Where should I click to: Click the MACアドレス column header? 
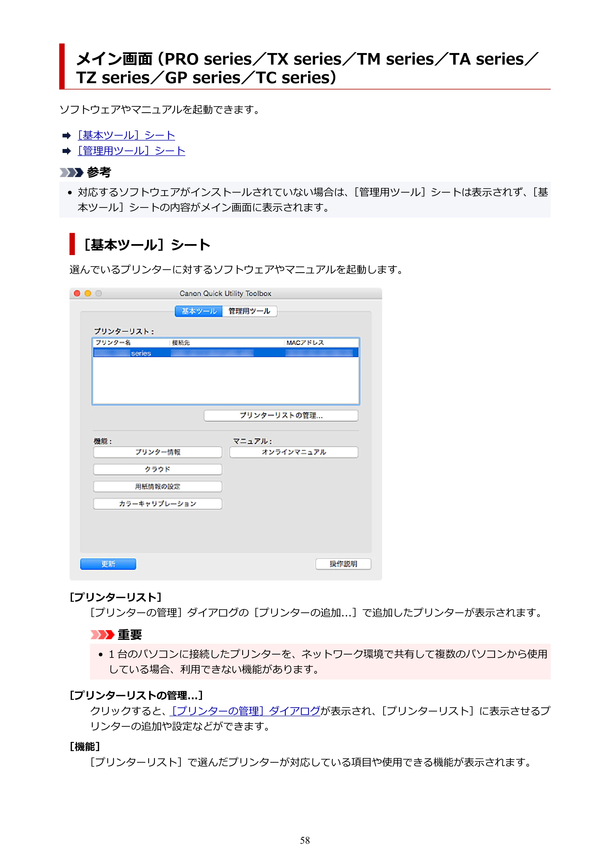(x=305, y=342)
